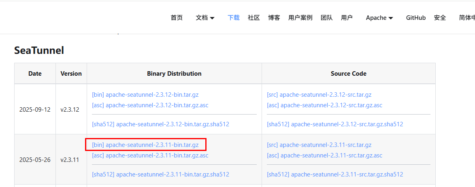
Task: Select the 2025-09-12 date cell
Action: (35, 110)
